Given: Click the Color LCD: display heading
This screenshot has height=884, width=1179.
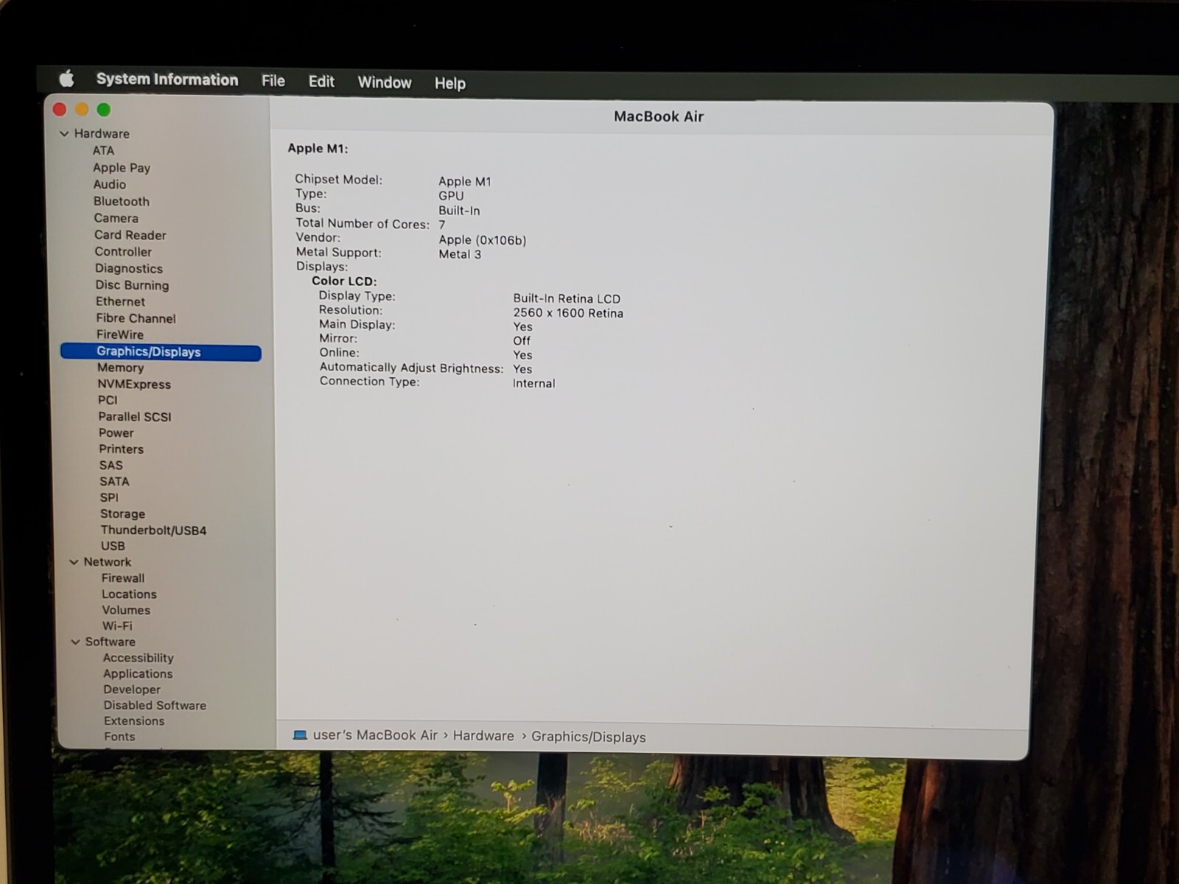Looking at the screenshot, I should click(x=344, y=281).
